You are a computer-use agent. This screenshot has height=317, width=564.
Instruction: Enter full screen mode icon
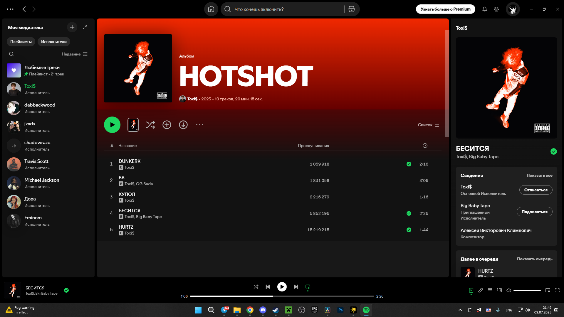click(557, 290)
